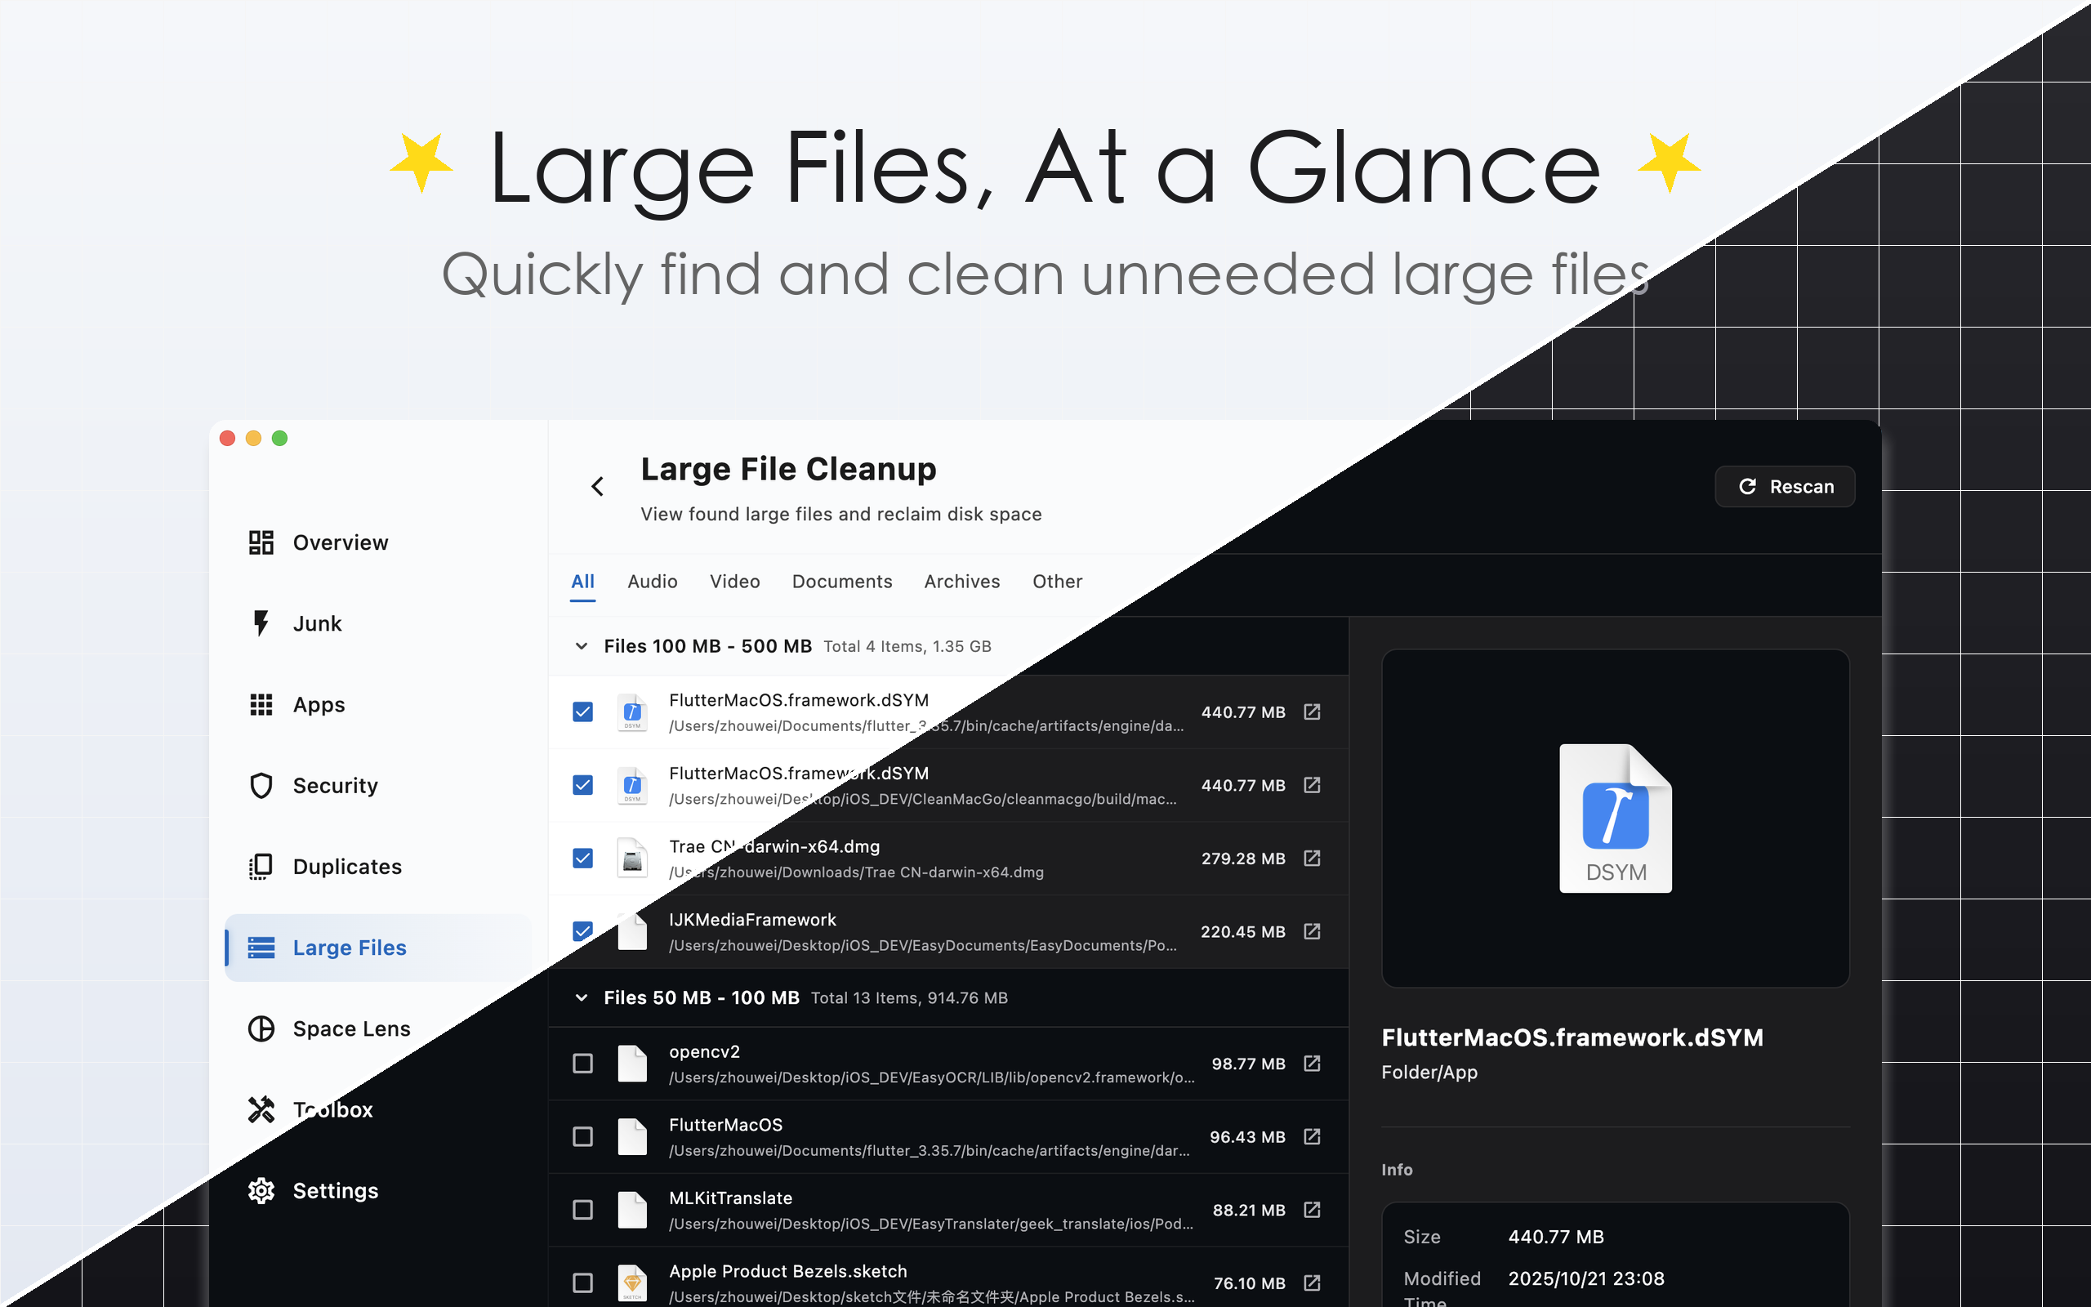The width and height of the screenshot is (2091, 1307).
Task: Switch to the Archives tab
Action: tap(961, 581)
